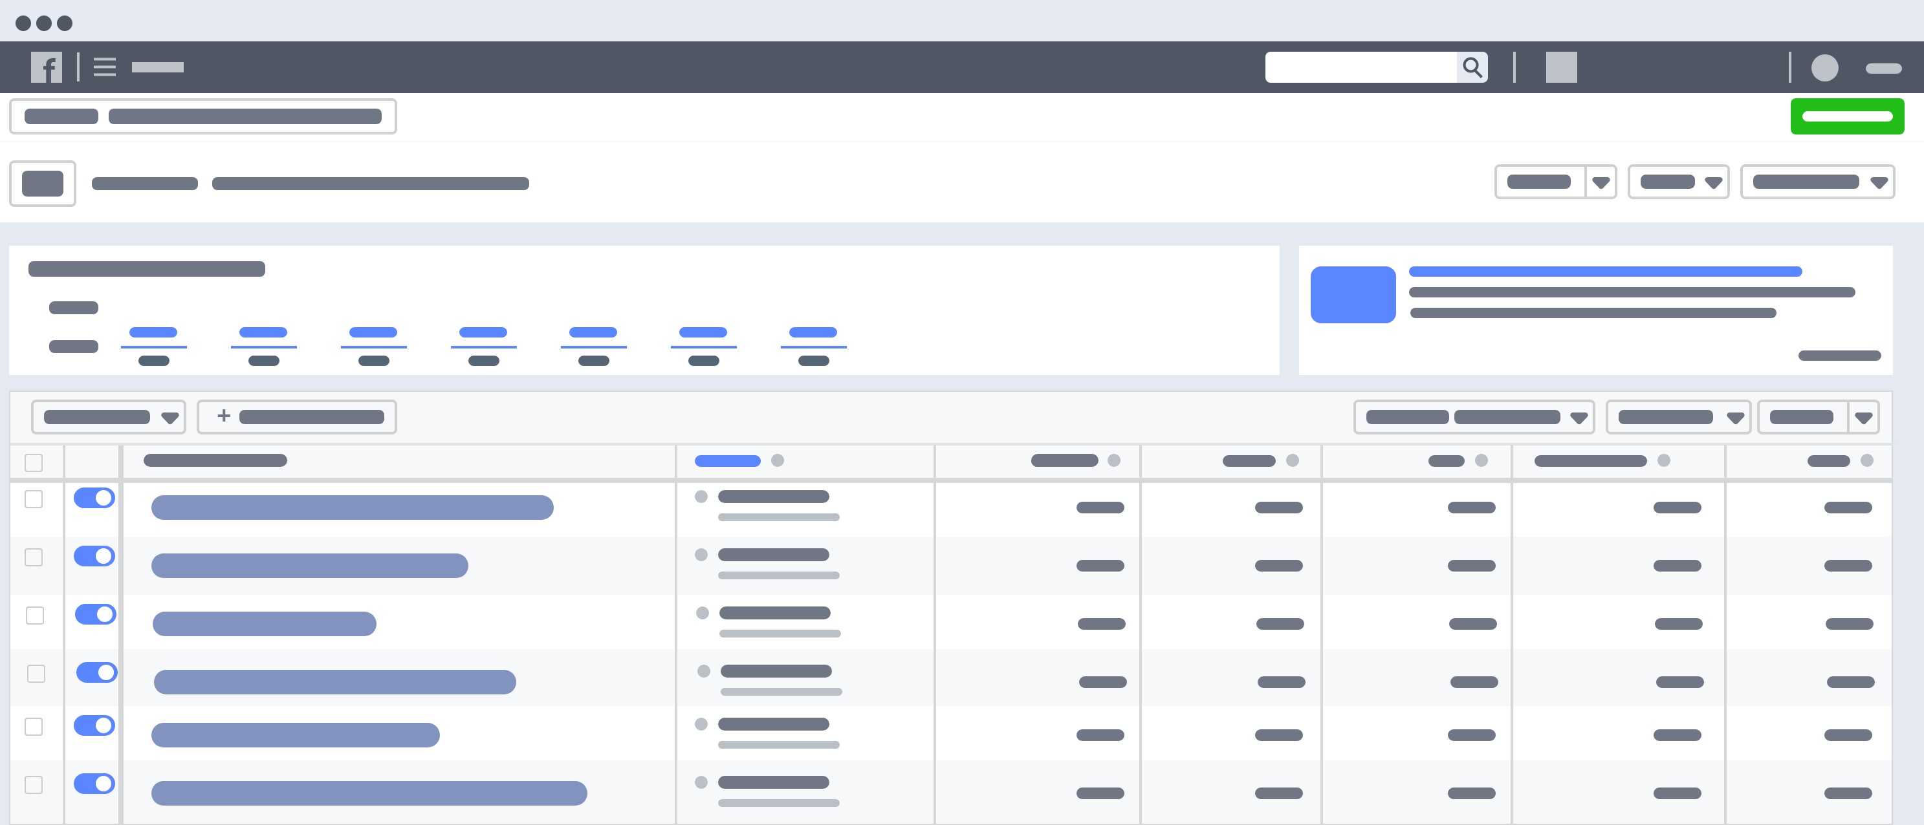The height and width of the screenshot is (825, 1924).
Task: Click the plus button in the table toolbar
Action: pyautogui.click(x=296, y=416)
